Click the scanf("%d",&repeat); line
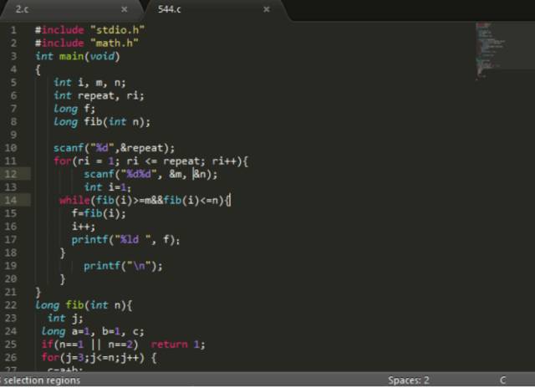 (114, 148)
